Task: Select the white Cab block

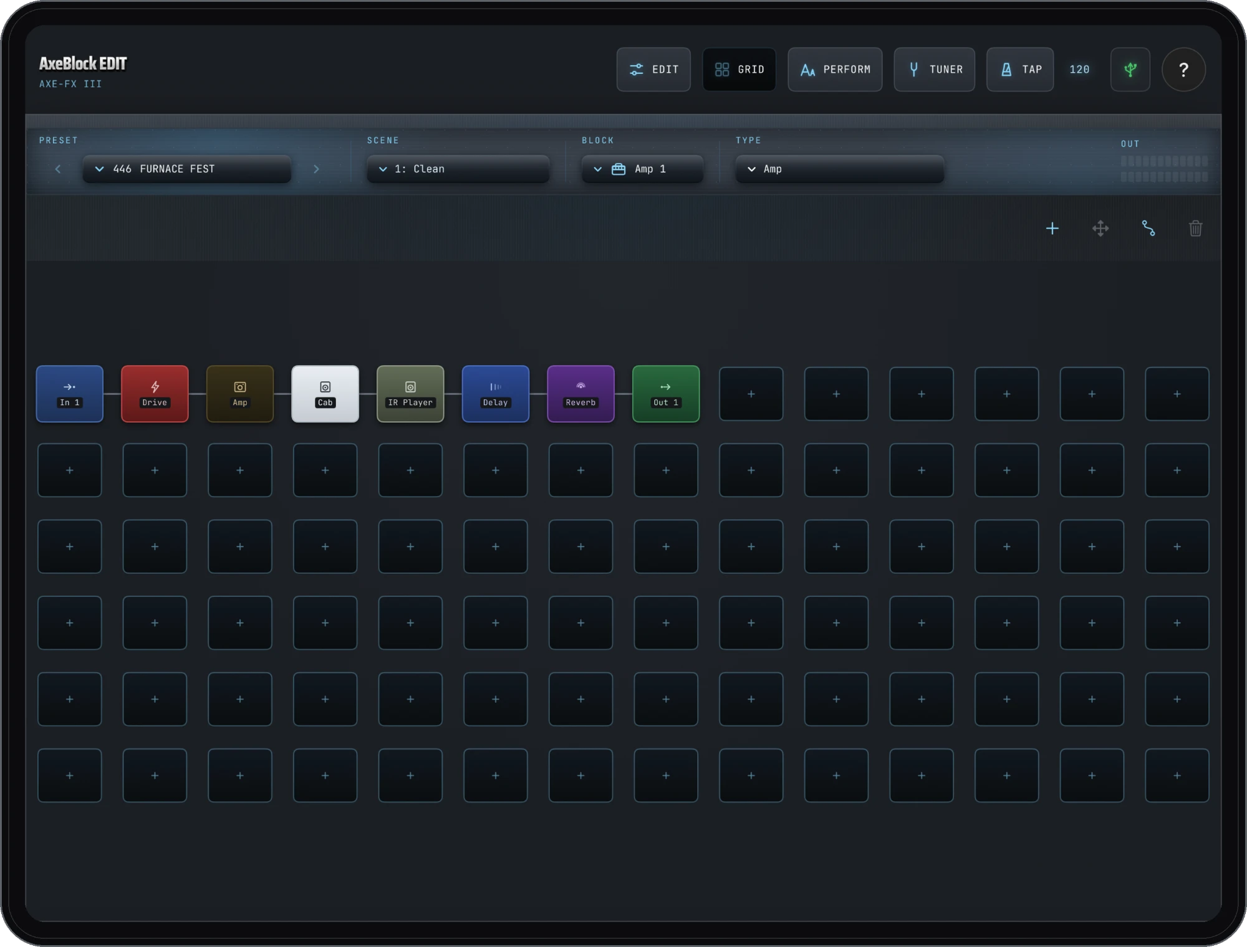Action: 325,394
